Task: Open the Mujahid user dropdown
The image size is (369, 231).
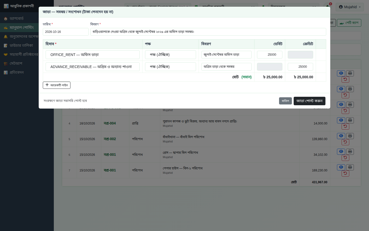Action: pyautogui.click(x=350, y=7)
